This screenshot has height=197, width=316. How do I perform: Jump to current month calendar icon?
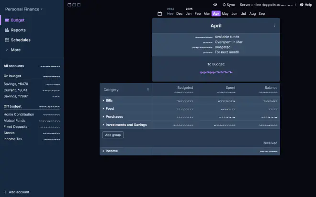[159, 14]
